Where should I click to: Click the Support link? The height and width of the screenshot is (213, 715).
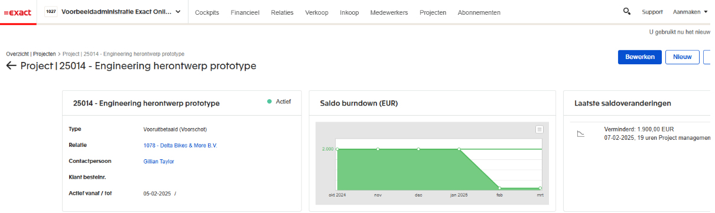[652, 12]
